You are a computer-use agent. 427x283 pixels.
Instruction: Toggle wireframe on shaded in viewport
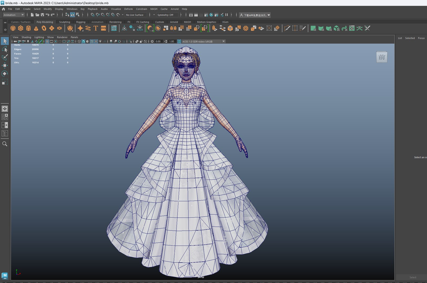pos(92,41)
